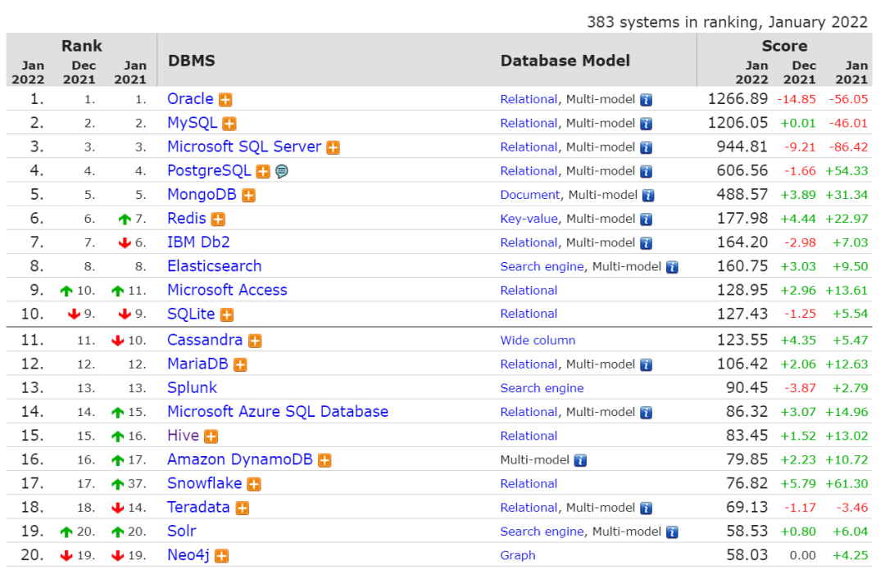Click the orange plus icon next to SQLite

pos(226,315)
